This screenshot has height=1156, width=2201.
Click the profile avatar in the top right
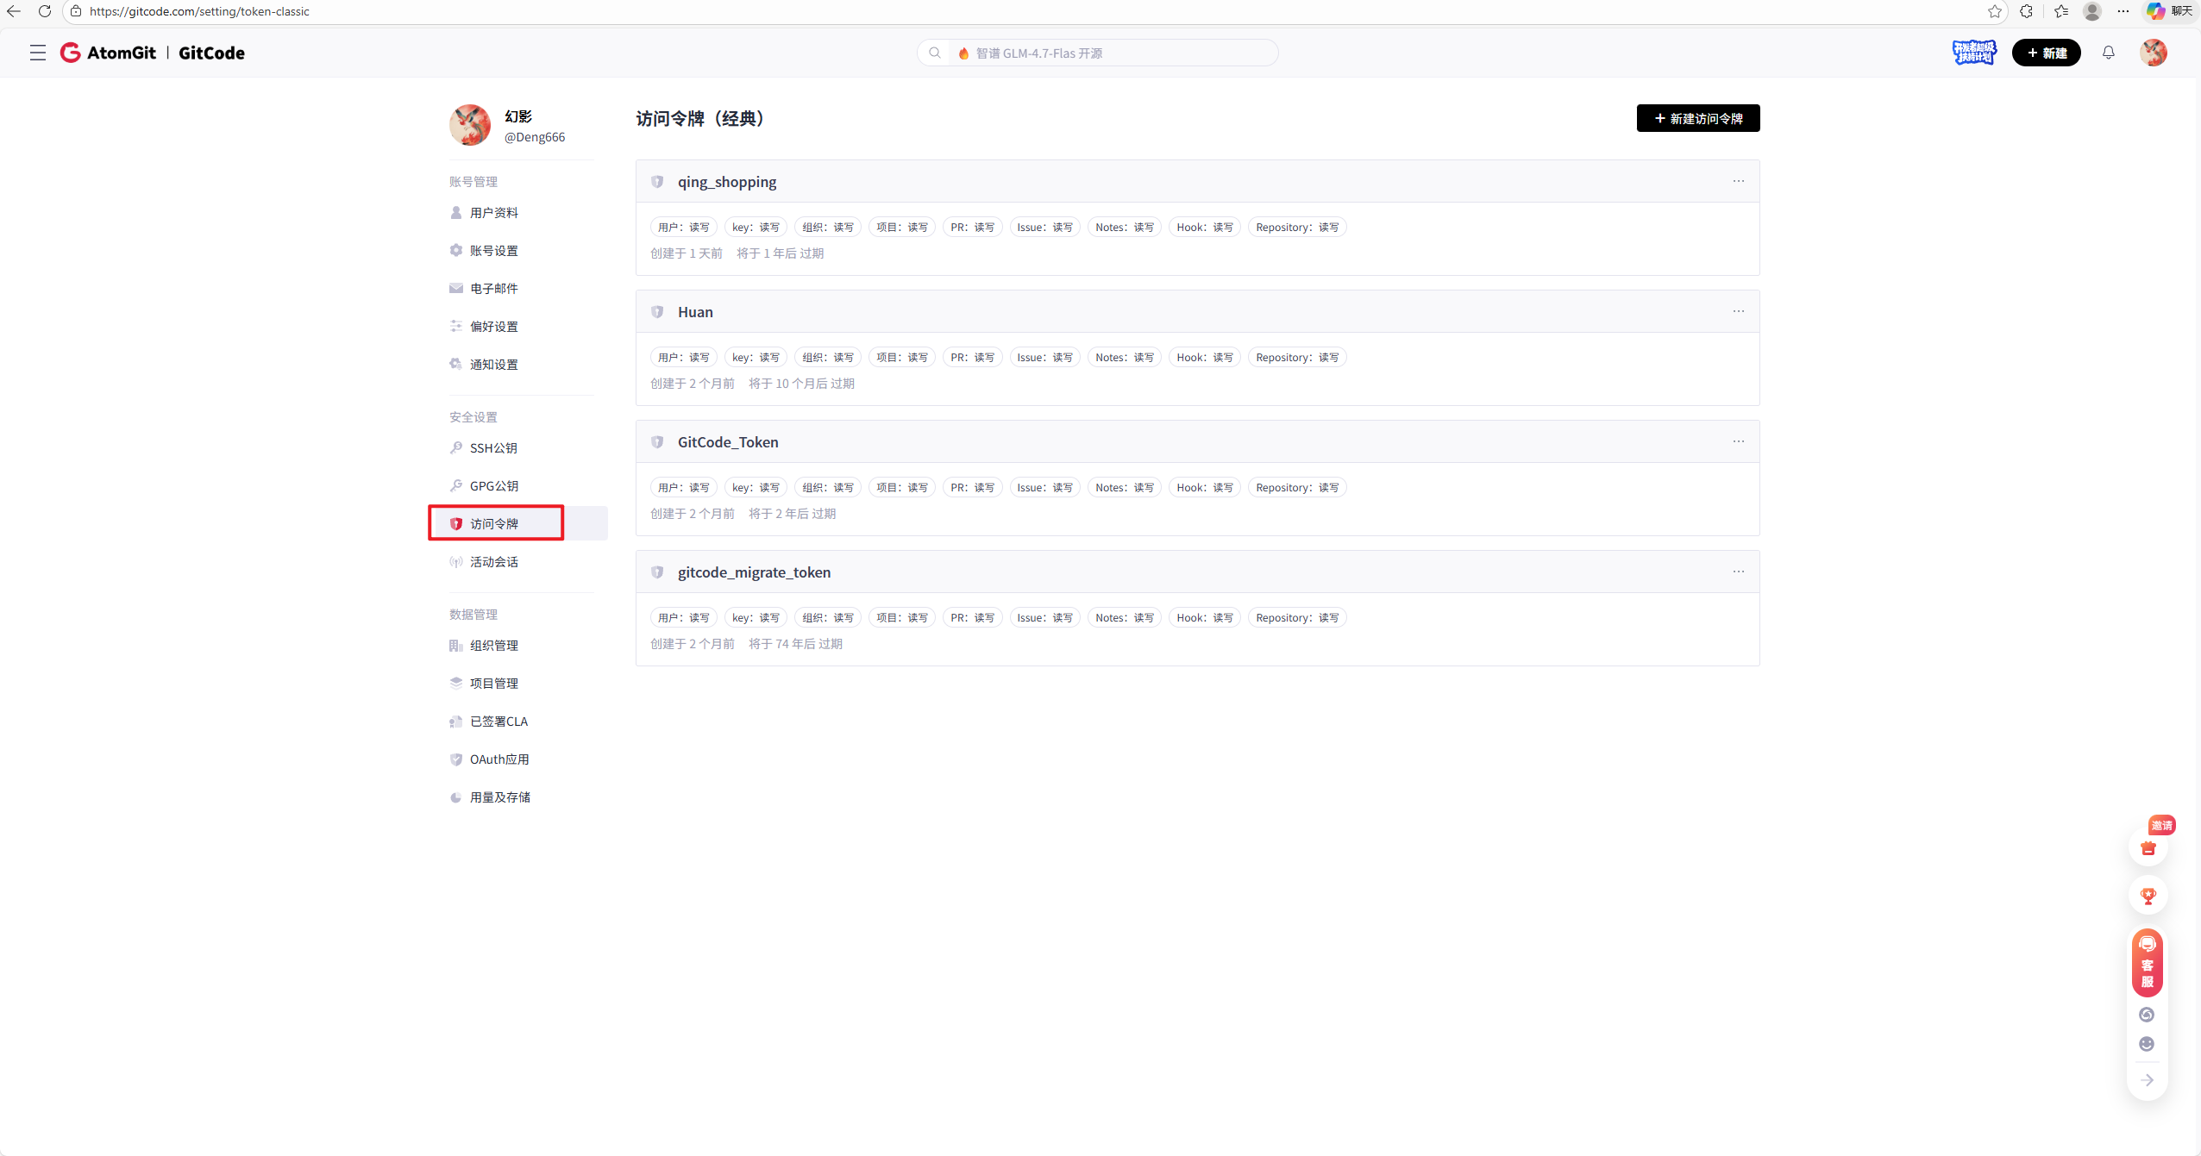[x=2153, y=53]
